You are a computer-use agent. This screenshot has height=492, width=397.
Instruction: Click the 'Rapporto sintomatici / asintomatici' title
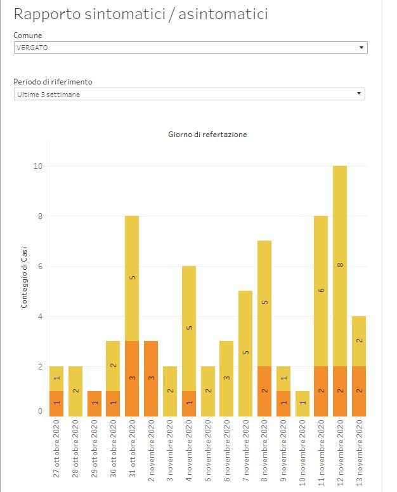(140, 14)
